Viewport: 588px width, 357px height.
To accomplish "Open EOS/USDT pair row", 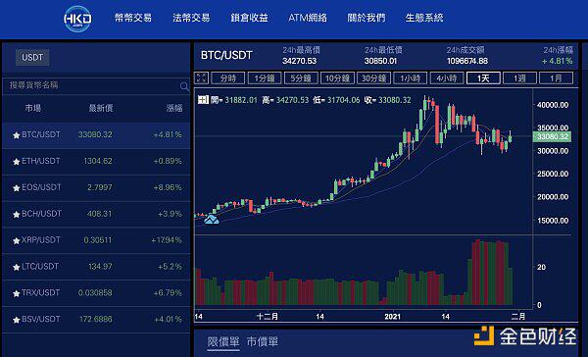I will pyautogui.click(x=96, y=188).
